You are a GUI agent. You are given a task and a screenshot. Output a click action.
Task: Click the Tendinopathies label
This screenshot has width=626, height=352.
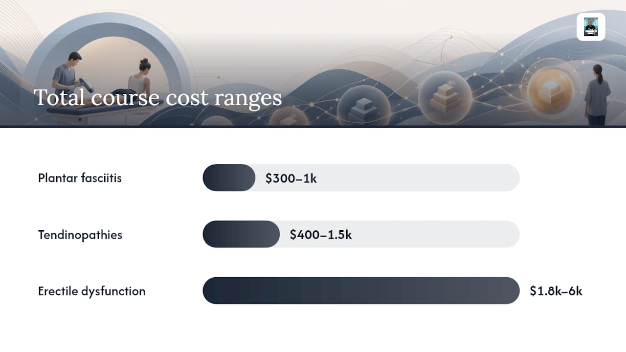pos(80,235)
